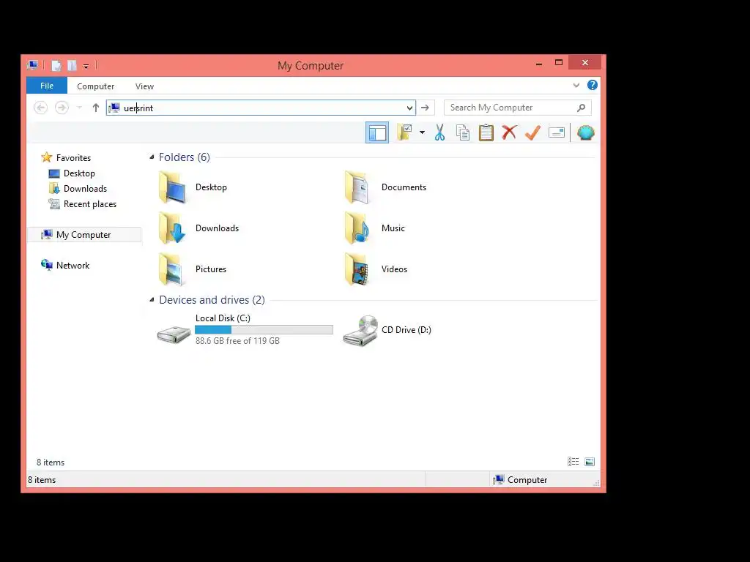The width and height of the screenshot is (750, 562).
Task: Click the search magnifier icon
Action: [x=581, y=108]
